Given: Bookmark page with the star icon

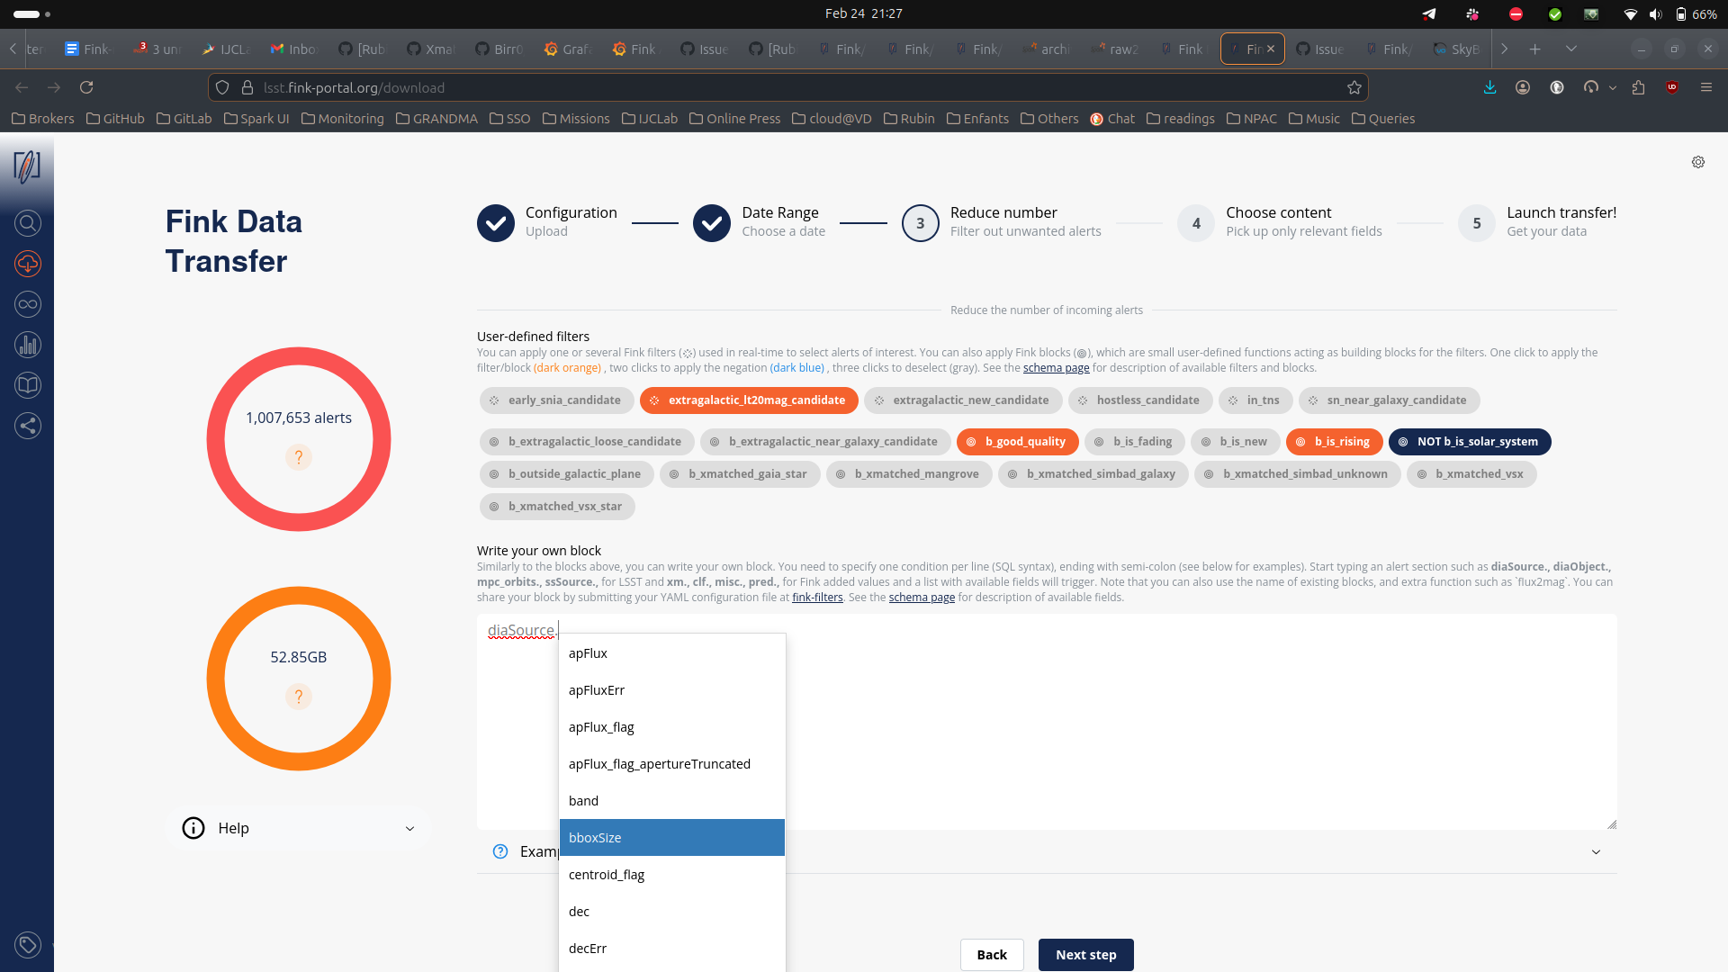Looking at the screenshot, I should tap(1354, 87).
